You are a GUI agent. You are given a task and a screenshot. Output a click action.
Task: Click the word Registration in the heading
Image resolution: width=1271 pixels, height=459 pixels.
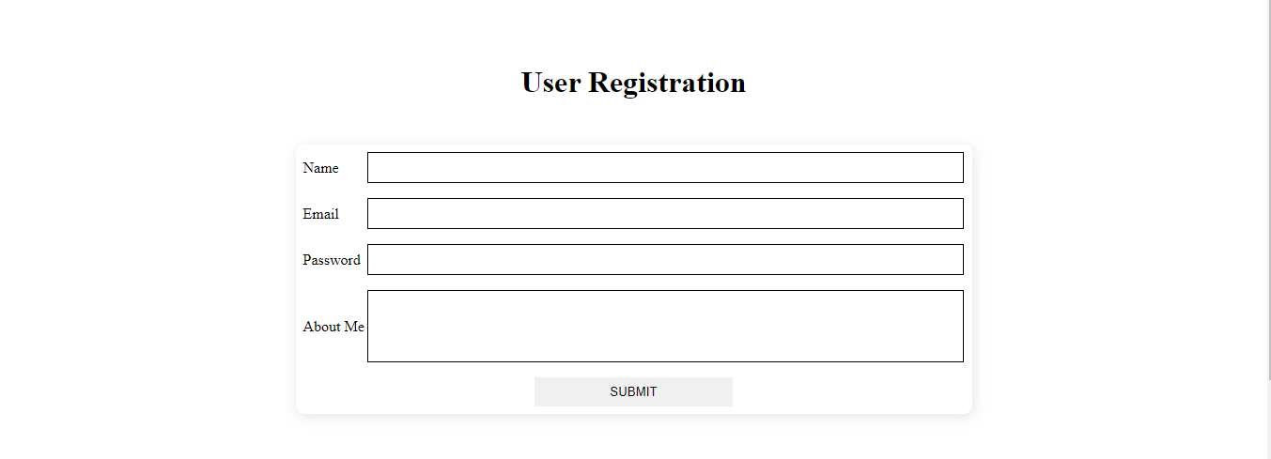click(x=667, y=84)
